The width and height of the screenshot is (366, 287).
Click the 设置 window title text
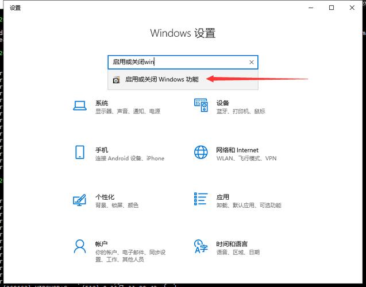[15, 7]
